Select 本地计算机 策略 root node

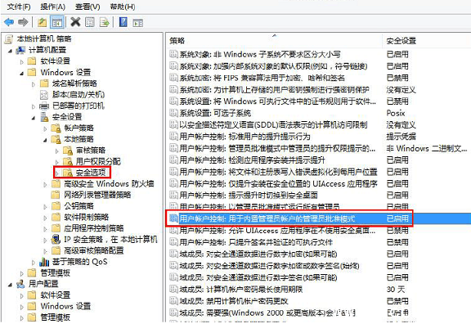(x=44, y=38)
